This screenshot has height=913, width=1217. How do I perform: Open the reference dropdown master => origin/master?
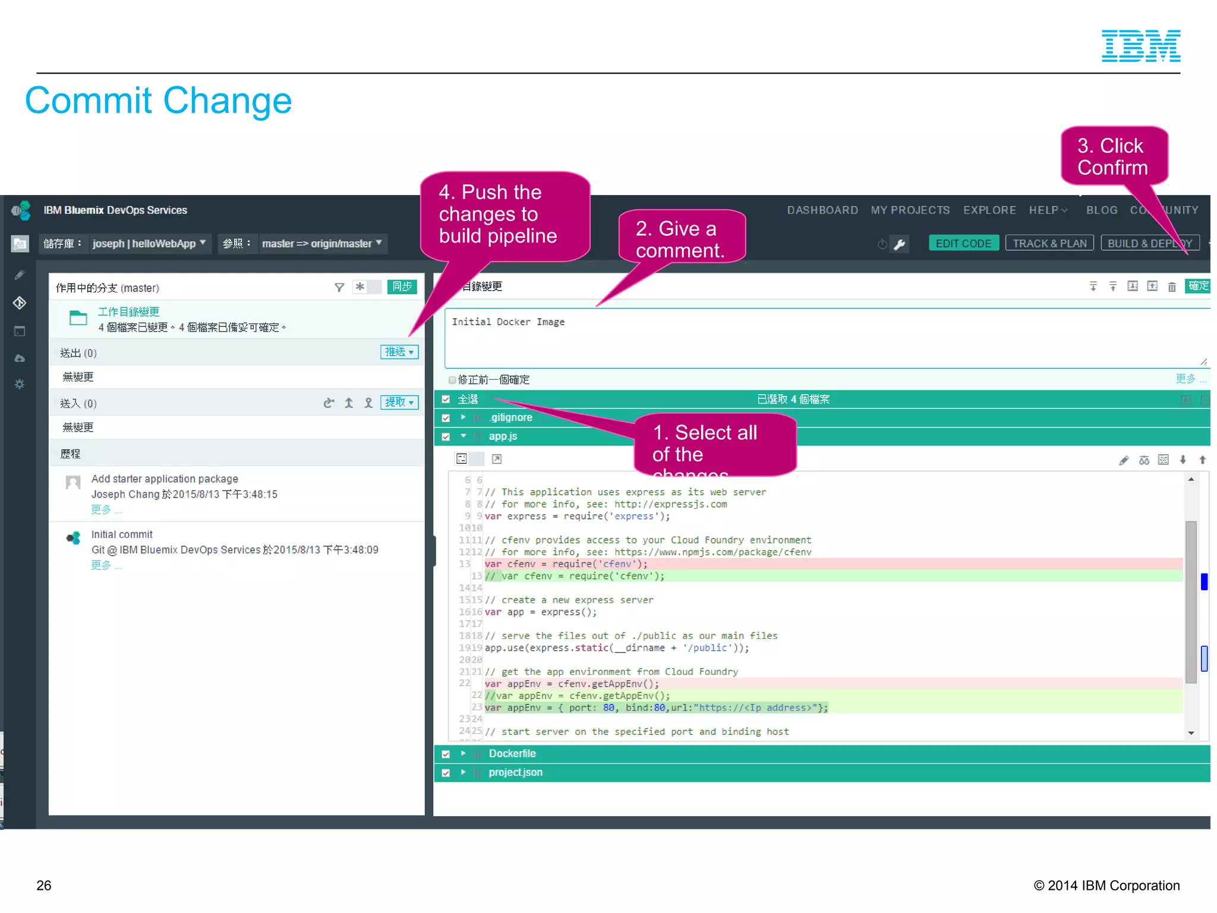pyautogui.click(x=322, y=244)
